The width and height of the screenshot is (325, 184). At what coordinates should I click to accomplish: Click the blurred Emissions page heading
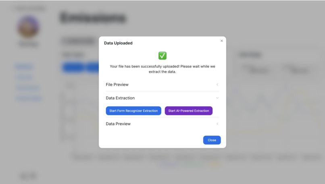[x=93, y=18]
